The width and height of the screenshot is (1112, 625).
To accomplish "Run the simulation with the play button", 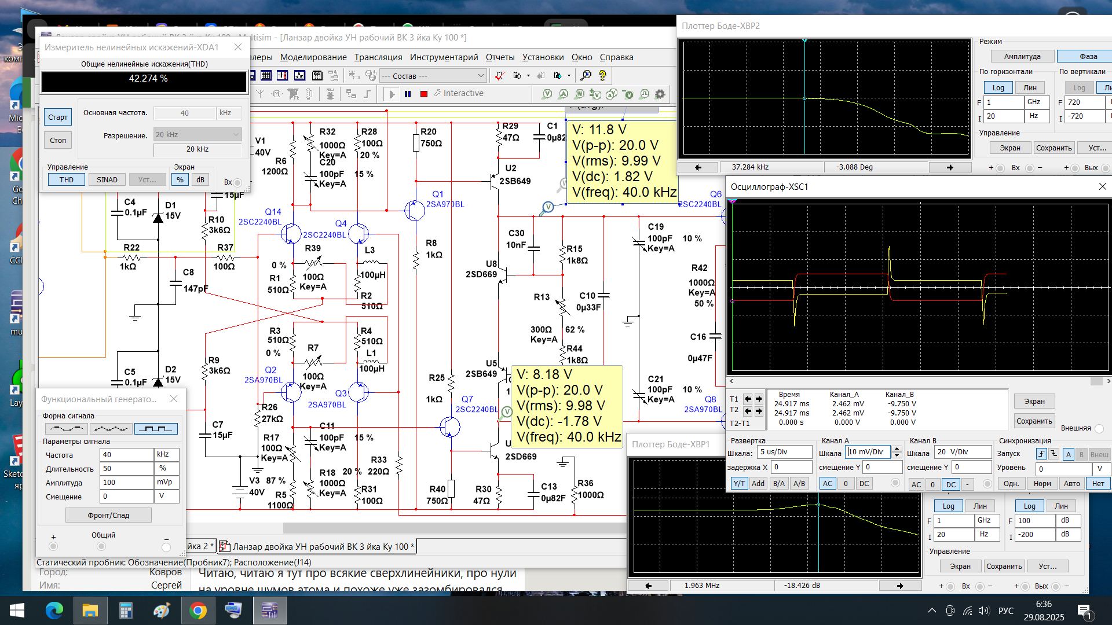I will point(392,94).
